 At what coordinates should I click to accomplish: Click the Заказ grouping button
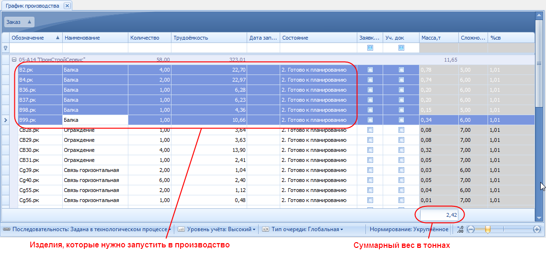tap(19, 22)
